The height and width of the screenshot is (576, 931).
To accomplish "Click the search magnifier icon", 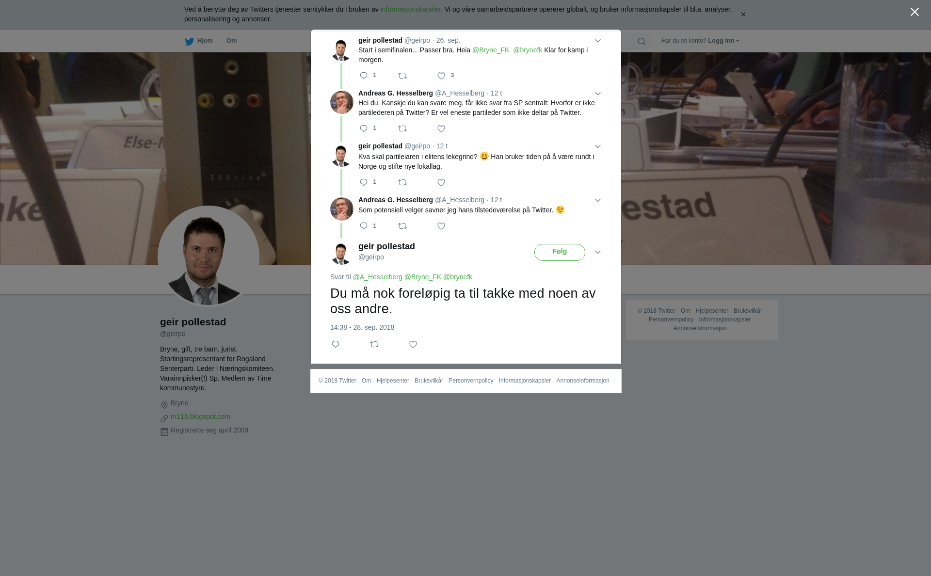I will [642, 41].
